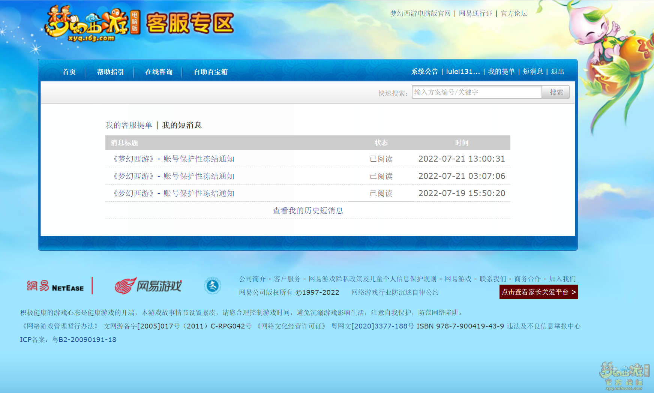Image resolution: width=654 pixels, height=393 pixels.
Task: Click the lulei131... account name
Action: [463, 72]
